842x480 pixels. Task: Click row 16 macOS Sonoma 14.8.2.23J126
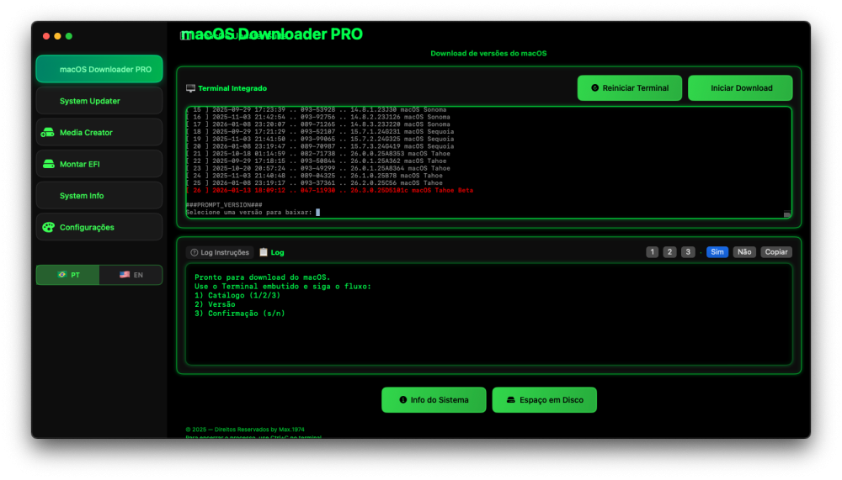318,117
